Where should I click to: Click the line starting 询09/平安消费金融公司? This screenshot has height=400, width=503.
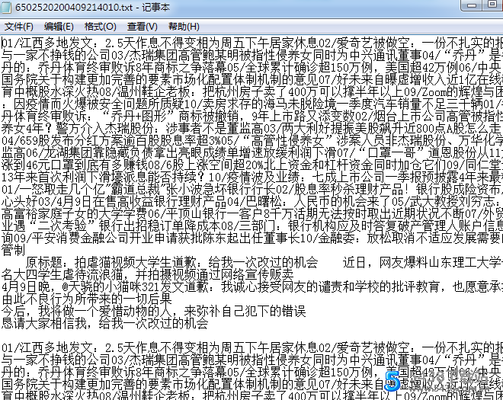tap(251, 238)
